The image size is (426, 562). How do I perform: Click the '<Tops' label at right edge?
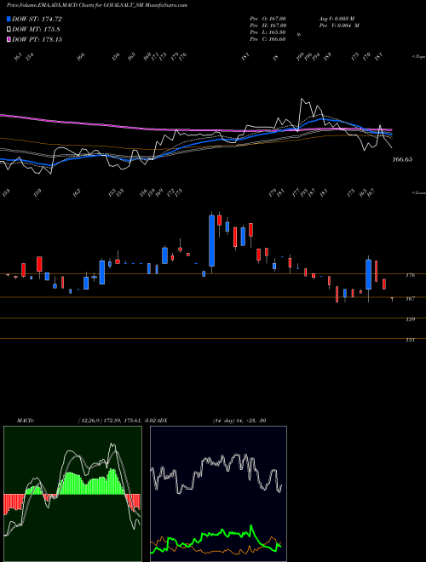pos(418,57)
